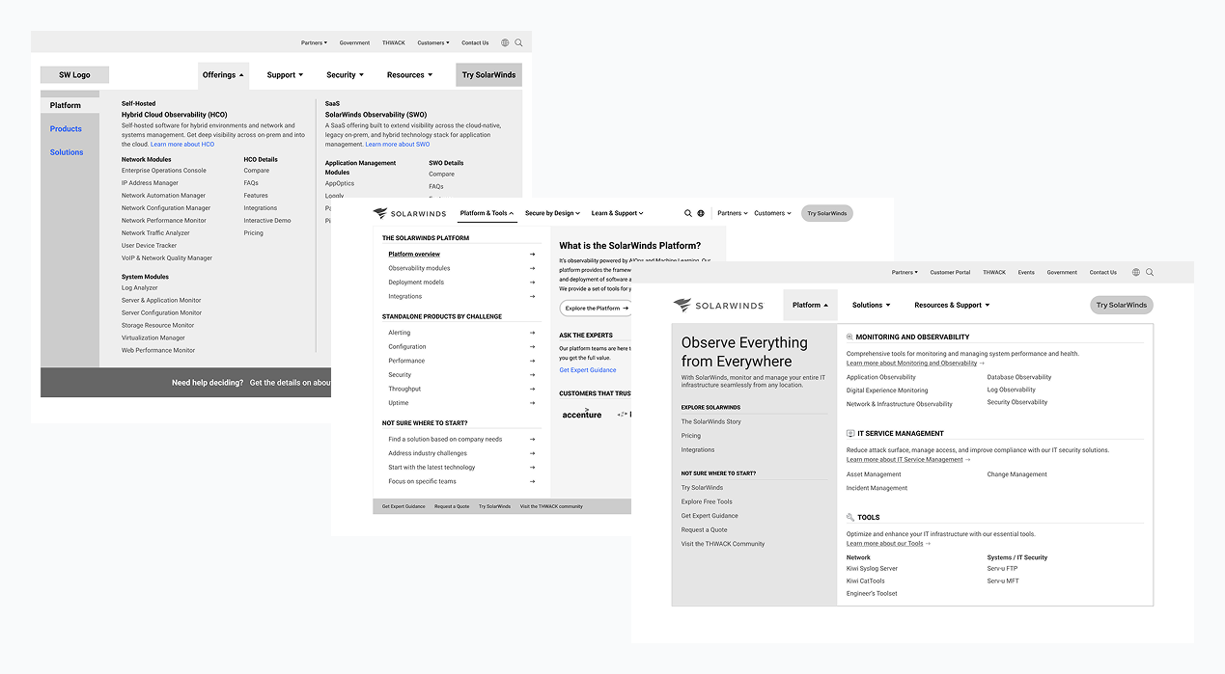1225x674 pixels.
Task: Open the Learn more about SWO link
Action: pyautogui.click(x=398, y=145)
